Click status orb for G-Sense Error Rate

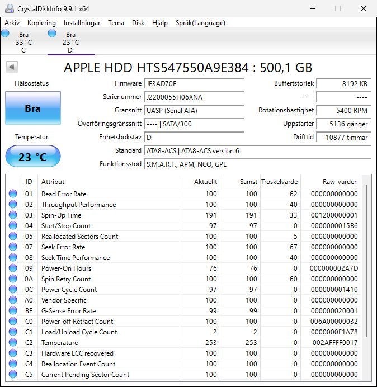(x=13, y=310)
